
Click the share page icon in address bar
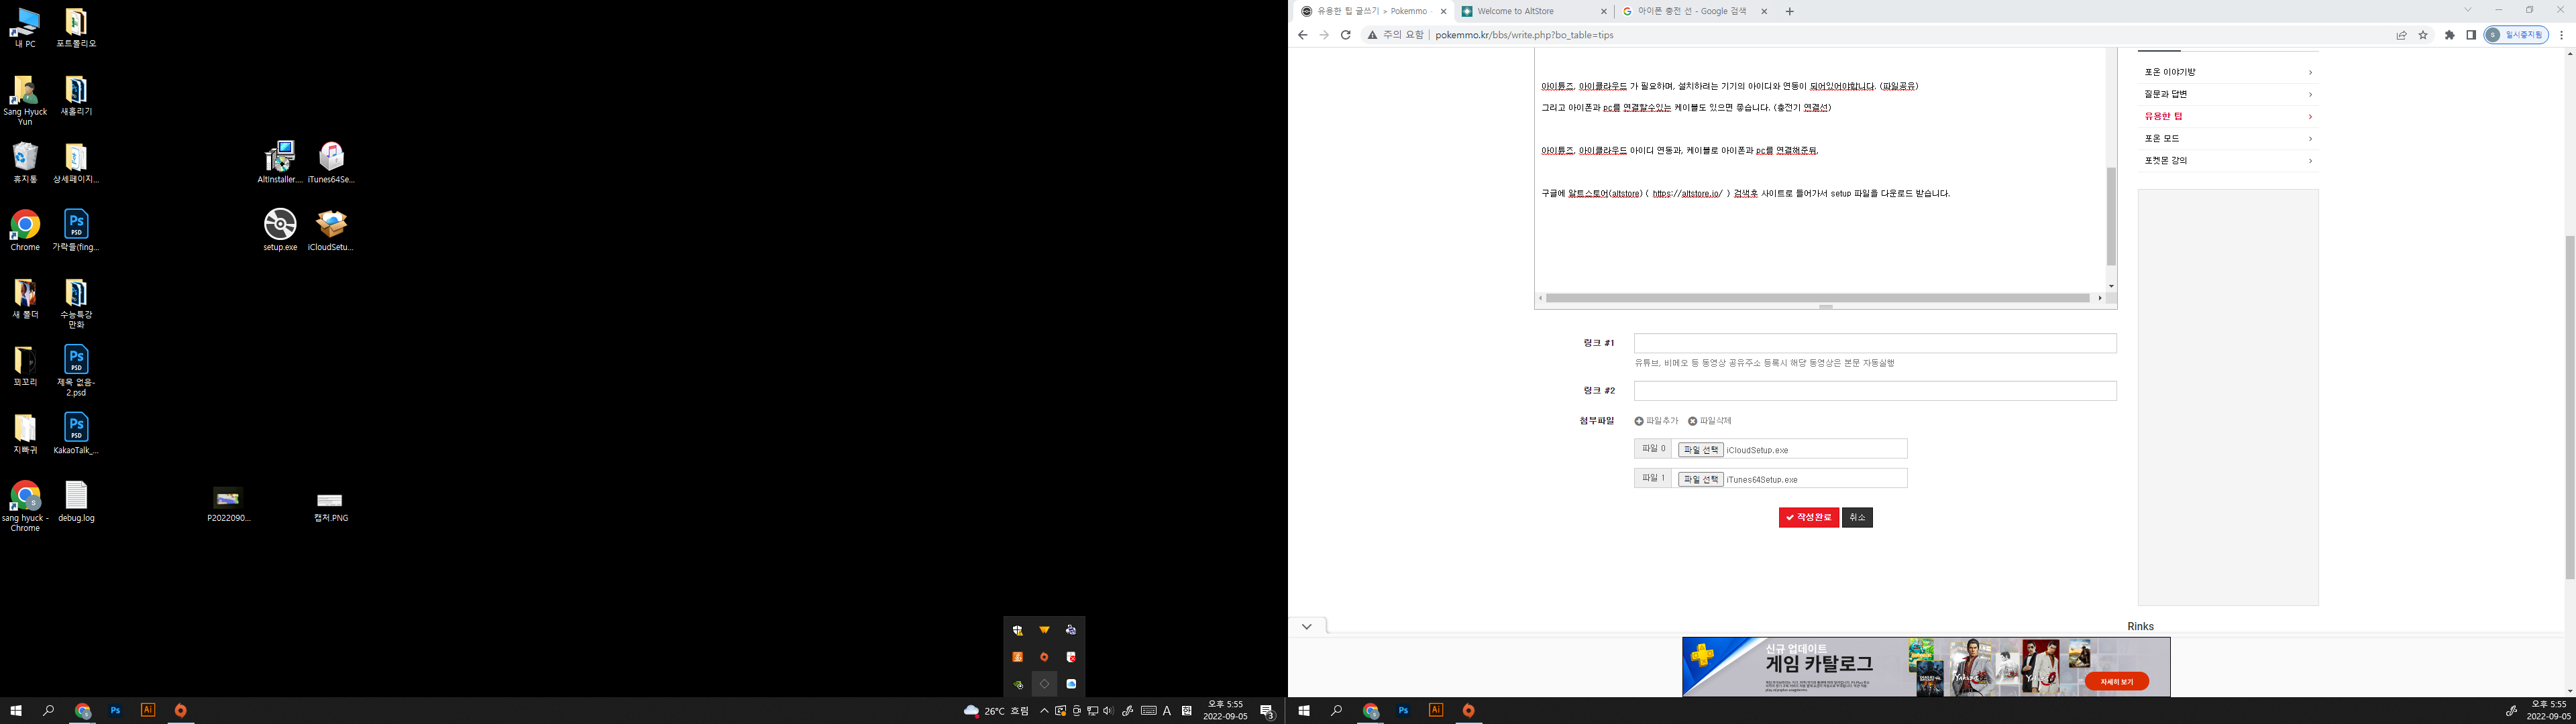click(x=2401, y=35)
